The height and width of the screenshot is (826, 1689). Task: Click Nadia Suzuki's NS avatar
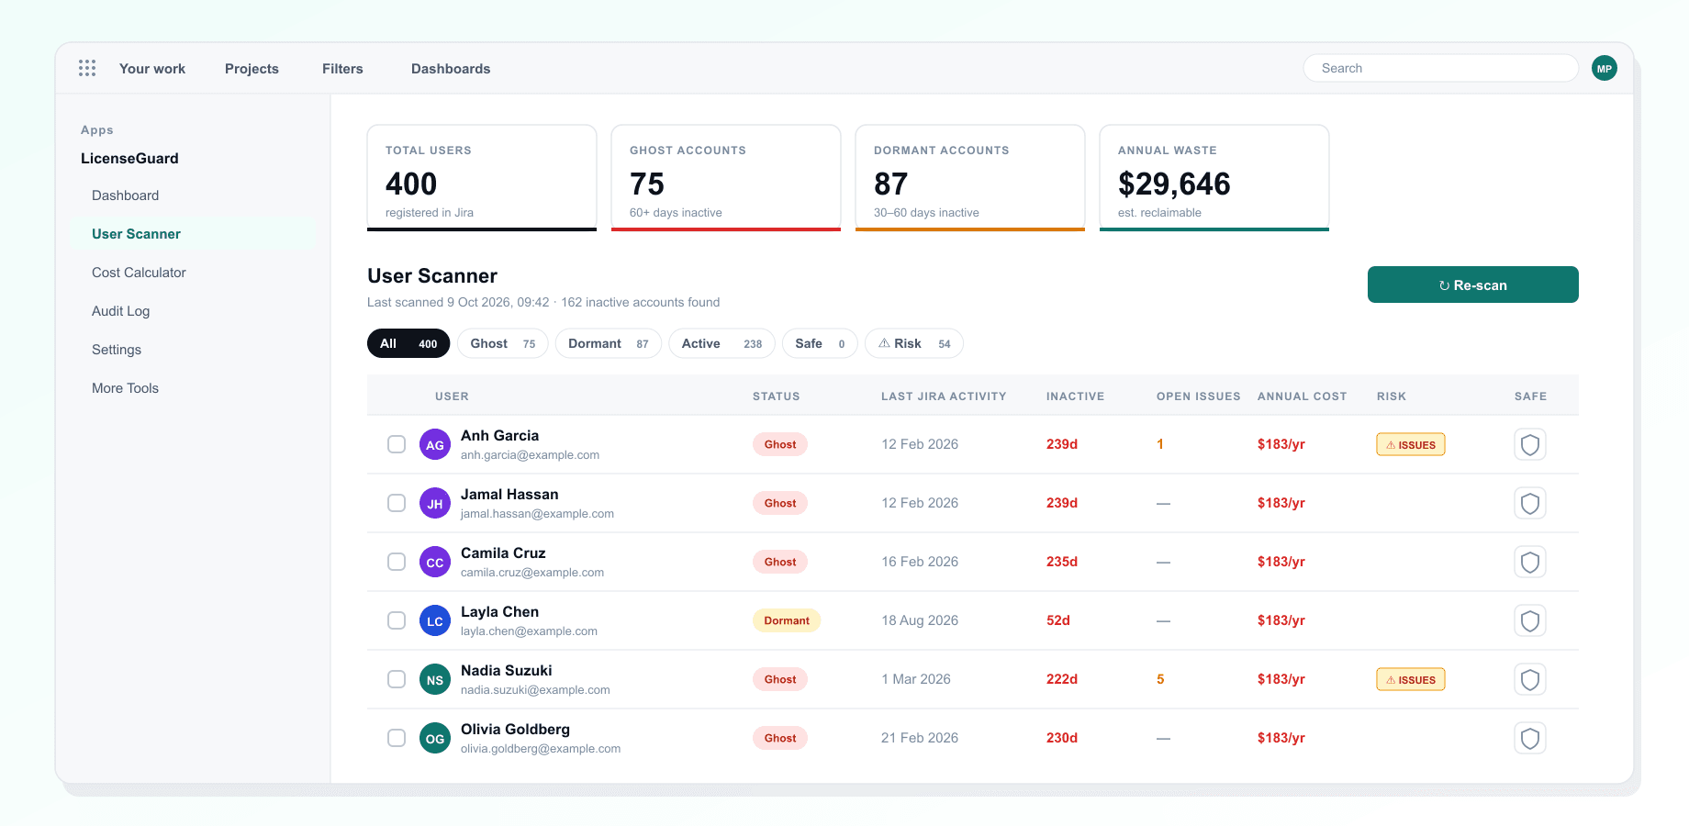(x=435, y=679)
